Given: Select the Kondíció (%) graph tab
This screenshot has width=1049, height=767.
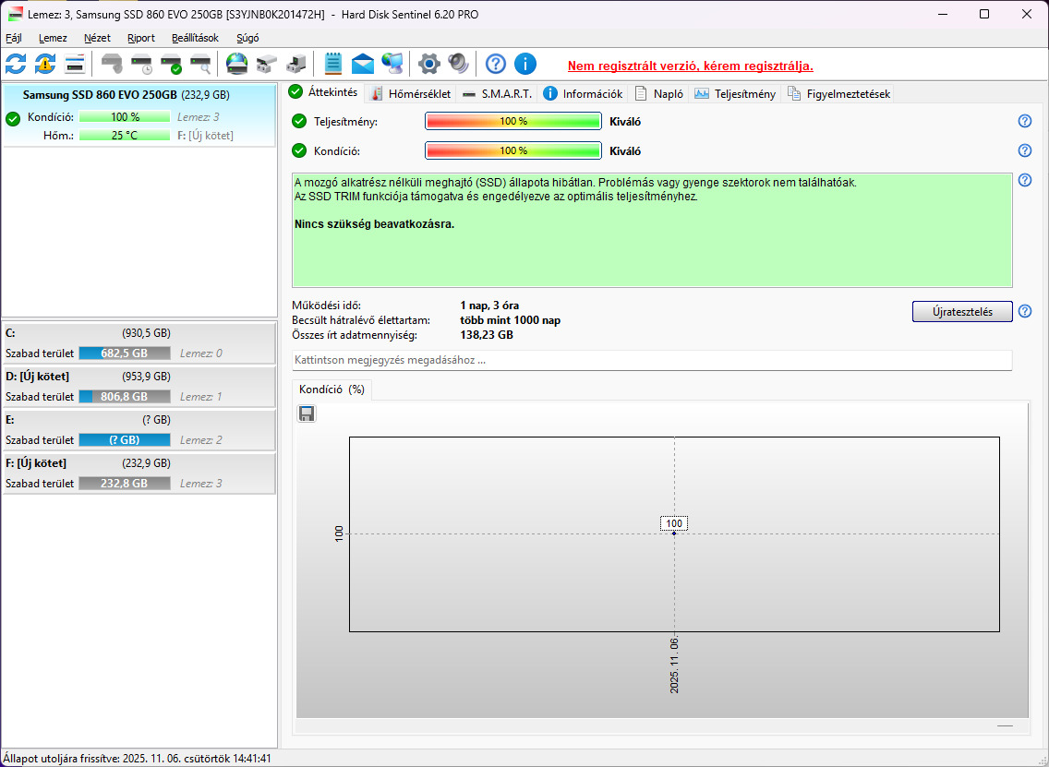Looking at the screenshot, I should pyautogui.click(x=332, y=389).
